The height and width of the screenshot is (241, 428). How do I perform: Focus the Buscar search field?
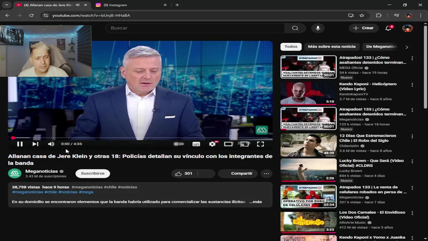(x=195, y=28)
